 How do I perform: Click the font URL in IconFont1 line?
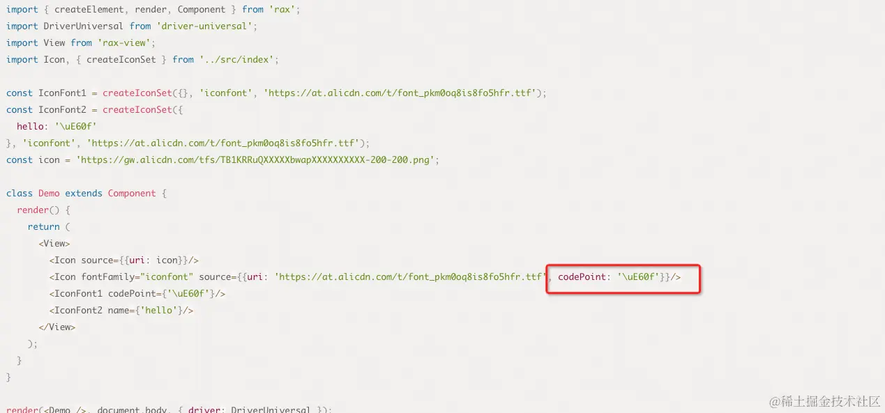[400, 93]
